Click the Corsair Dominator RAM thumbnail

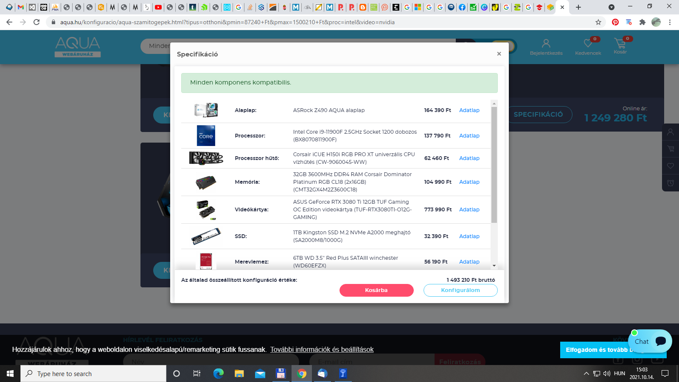pos(206,183)
